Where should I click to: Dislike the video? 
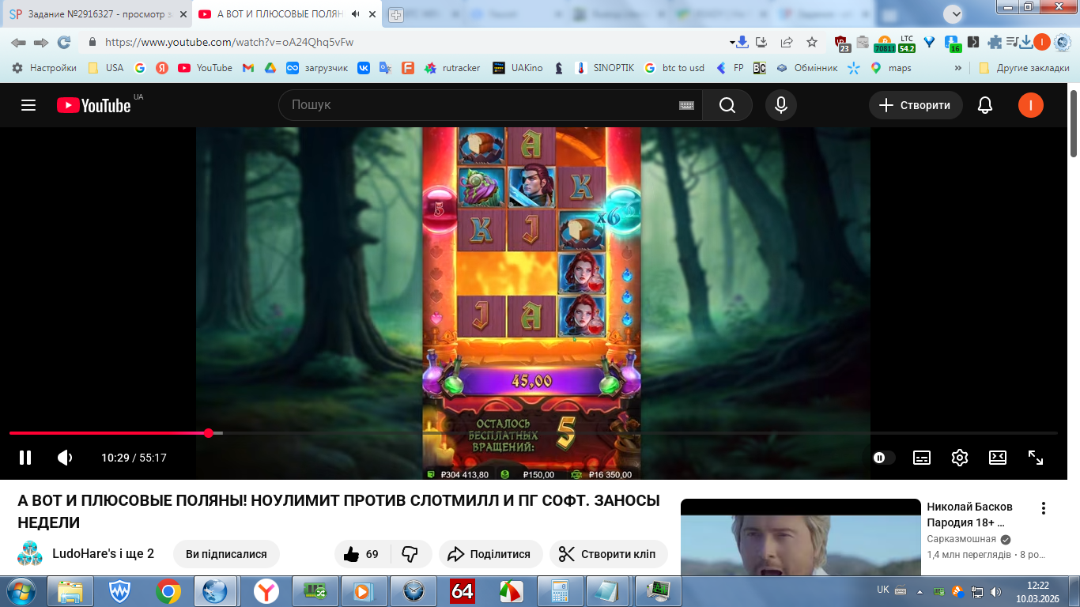pos(410,554)
